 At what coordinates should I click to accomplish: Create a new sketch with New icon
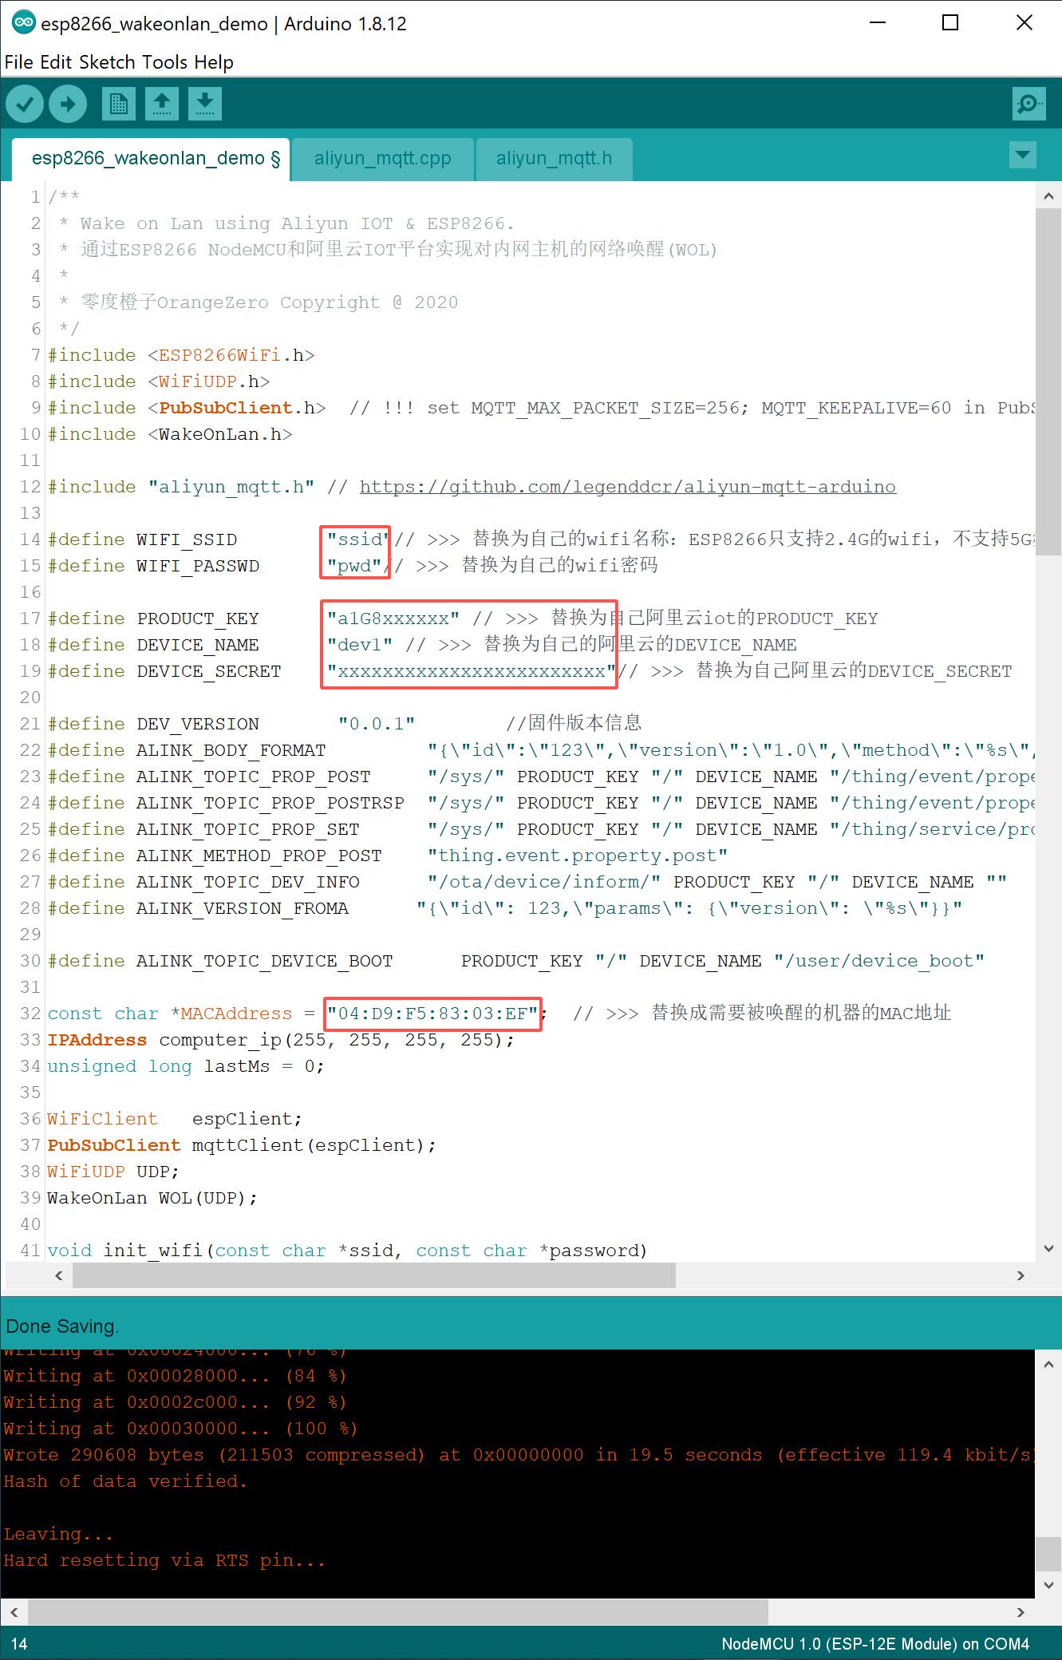[119, 104]
